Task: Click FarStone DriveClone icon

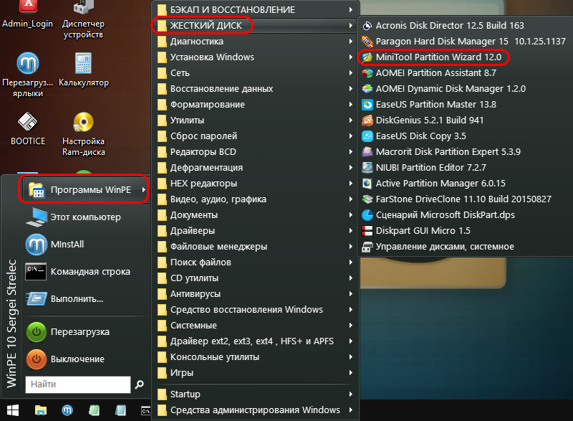Action: click(367, 199)
